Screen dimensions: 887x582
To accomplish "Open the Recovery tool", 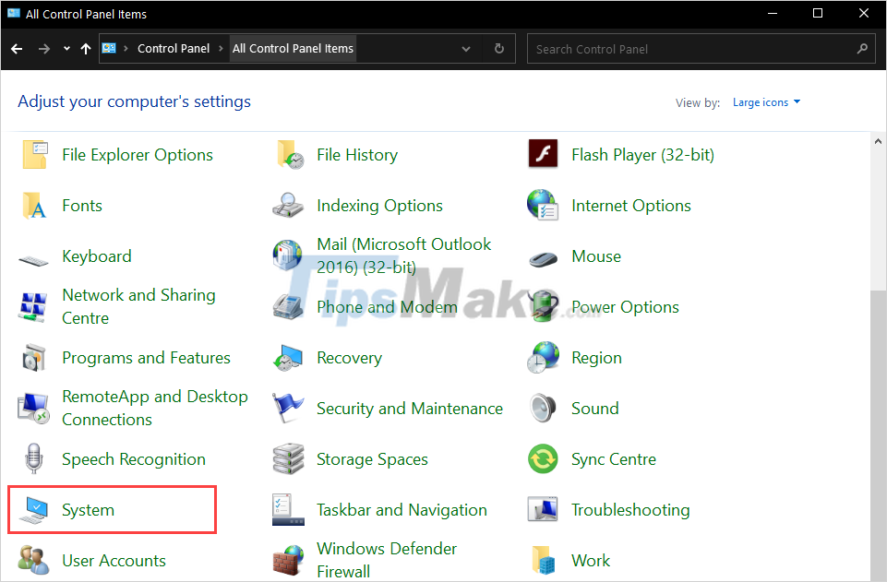I will tap(349, 357).
